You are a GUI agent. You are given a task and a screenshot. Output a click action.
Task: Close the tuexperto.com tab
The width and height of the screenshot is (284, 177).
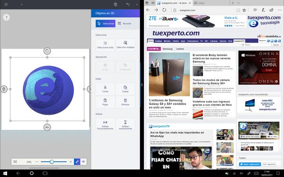point(190,3)
